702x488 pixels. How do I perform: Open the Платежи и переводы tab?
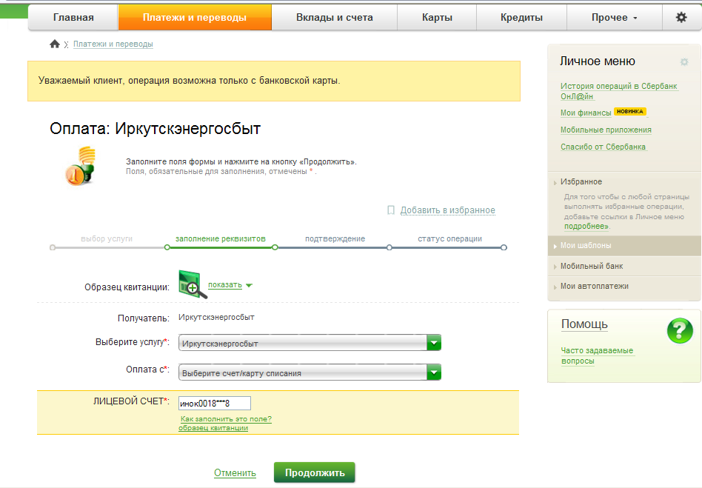(x=195, y=18)
